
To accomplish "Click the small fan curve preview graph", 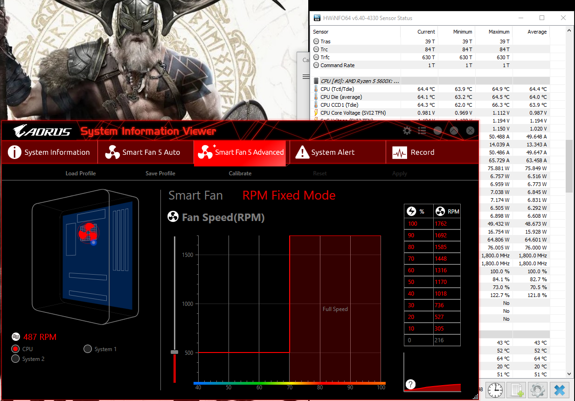I will coord(432,372).
